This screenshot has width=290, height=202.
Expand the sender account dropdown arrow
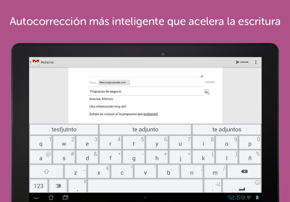[202, 76]
